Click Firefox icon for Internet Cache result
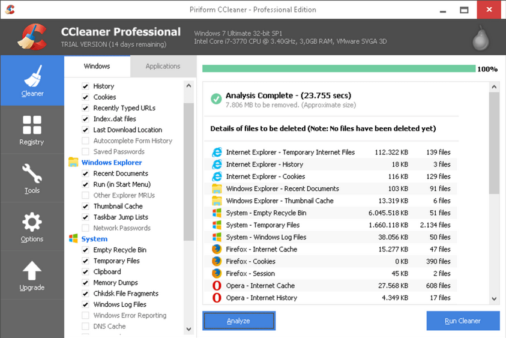 (217, 249)
